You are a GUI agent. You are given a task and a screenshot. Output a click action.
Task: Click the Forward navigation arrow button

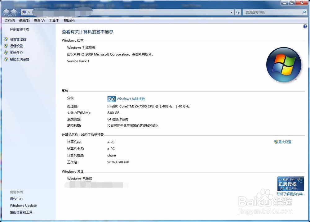pos(14,12)
